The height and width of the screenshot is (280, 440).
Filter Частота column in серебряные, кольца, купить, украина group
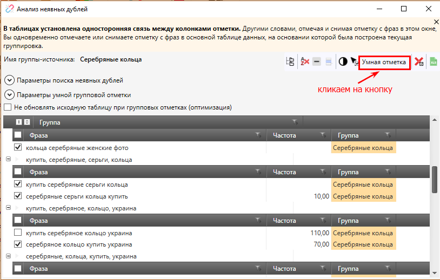click(x=324, y=269)
